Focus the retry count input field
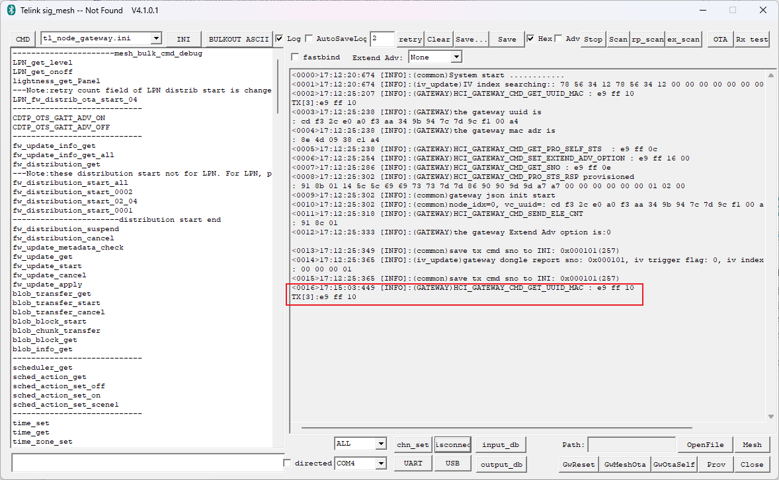This screenshot has width=779, height=480. tap(382, 39)
